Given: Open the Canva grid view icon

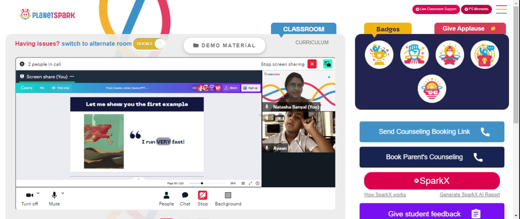Looking at the screenshot, I should click(243, 183).
